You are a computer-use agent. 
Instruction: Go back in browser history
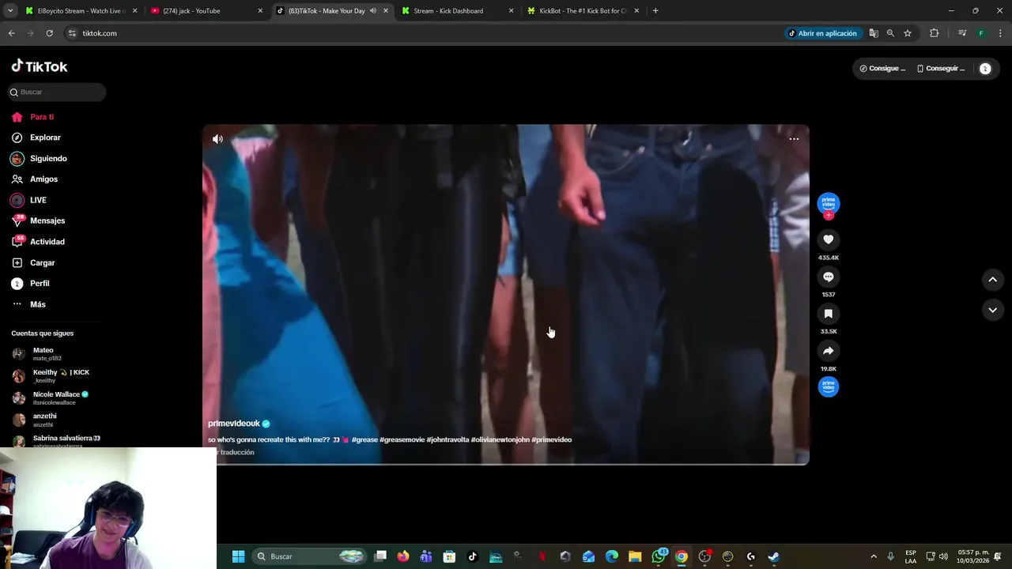(11, 33)
